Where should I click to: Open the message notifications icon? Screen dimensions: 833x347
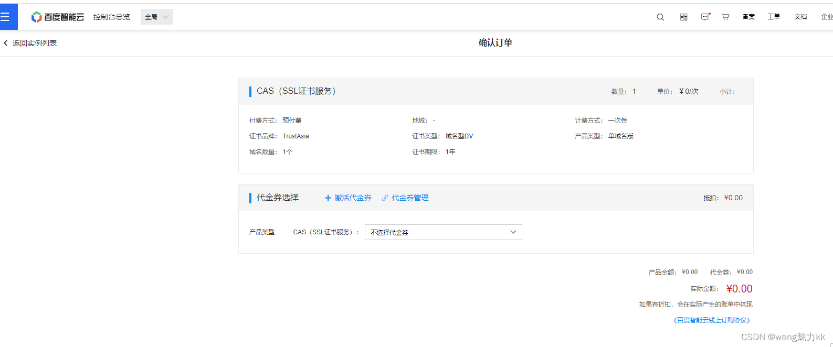pyautogui.click(x=705, y=17)
